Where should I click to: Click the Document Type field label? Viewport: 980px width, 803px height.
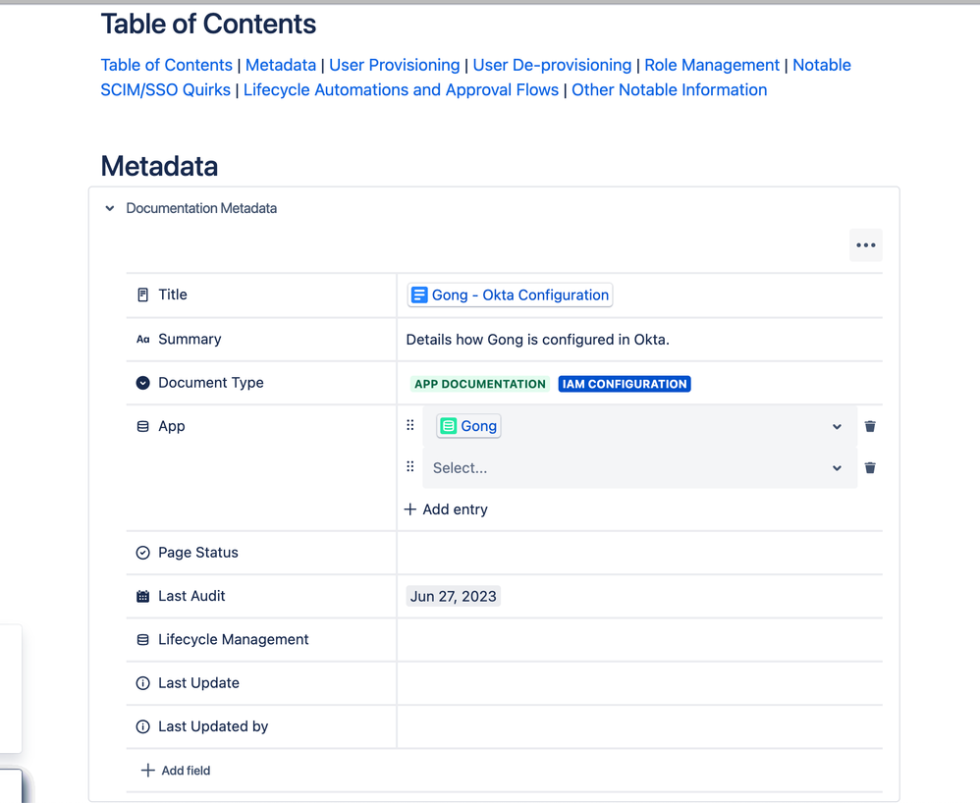210,383
